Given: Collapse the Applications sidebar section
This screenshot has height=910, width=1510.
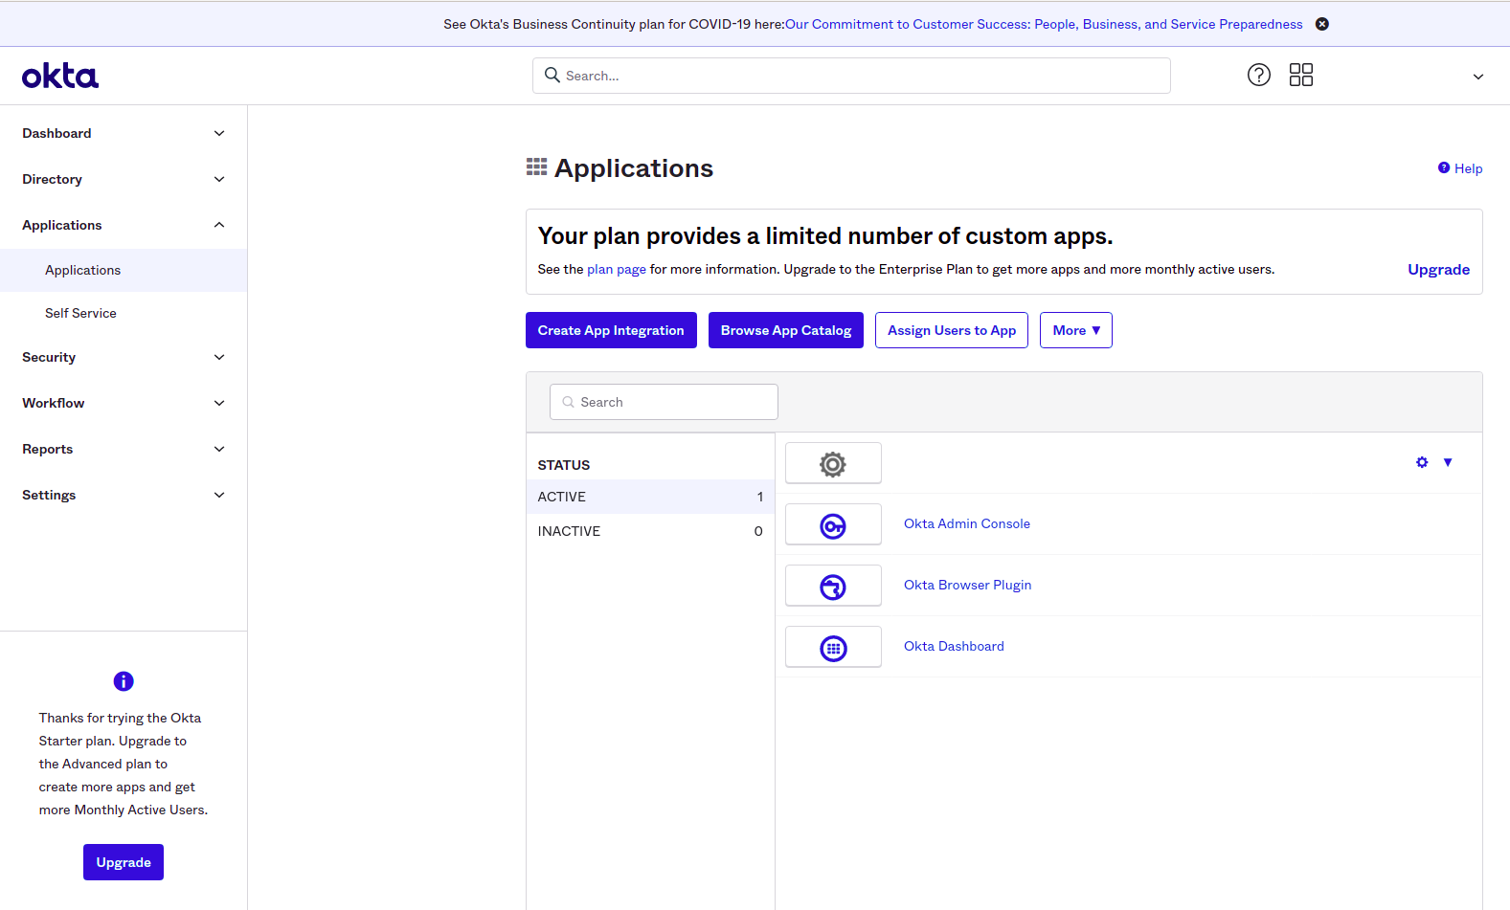Looking at the screenshot, I should click(124, 225).
